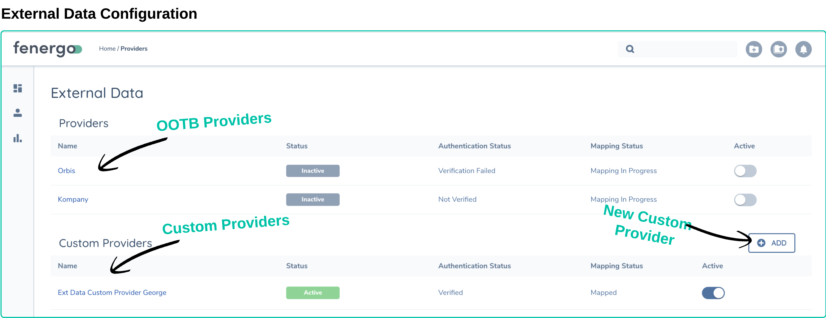Click the notifications bell icon

(x=803, y=49)
